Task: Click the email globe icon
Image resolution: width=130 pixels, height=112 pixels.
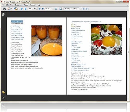Action: (x=16, y=9)
